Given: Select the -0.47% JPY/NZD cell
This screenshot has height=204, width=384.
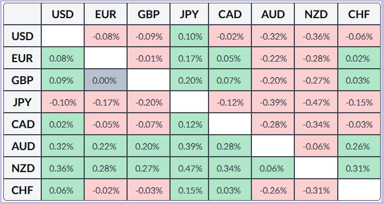Looking at the screenshot, I should click(x=316, y=102).
